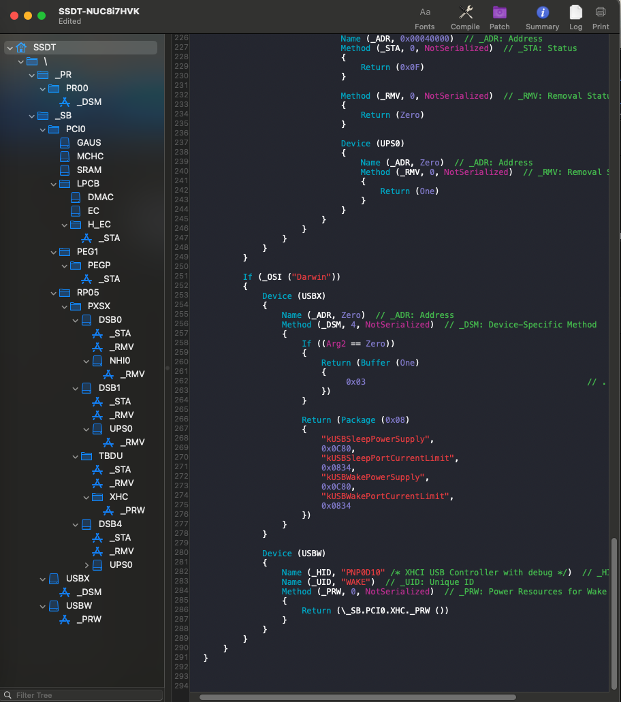Collapse the PXSX node chevron
This screenshot has height=702, width=621.
point(65,306)
